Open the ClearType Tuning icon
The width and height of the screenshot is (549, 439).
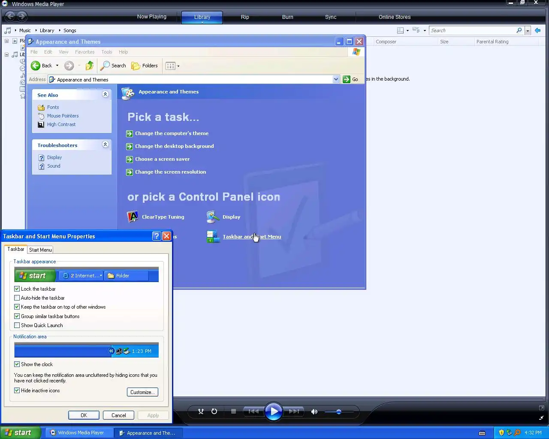156,217
